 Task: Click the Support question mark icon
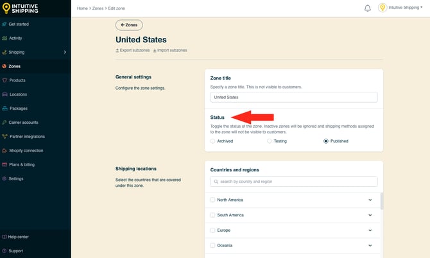(x=4, y=251)
